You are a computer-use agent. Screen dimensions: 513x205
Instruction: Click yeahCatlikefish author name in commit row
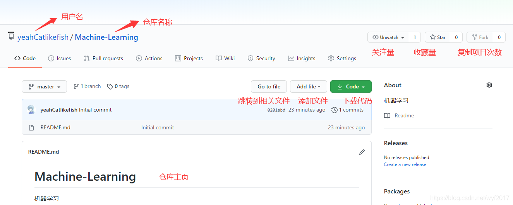coord(59,110)
